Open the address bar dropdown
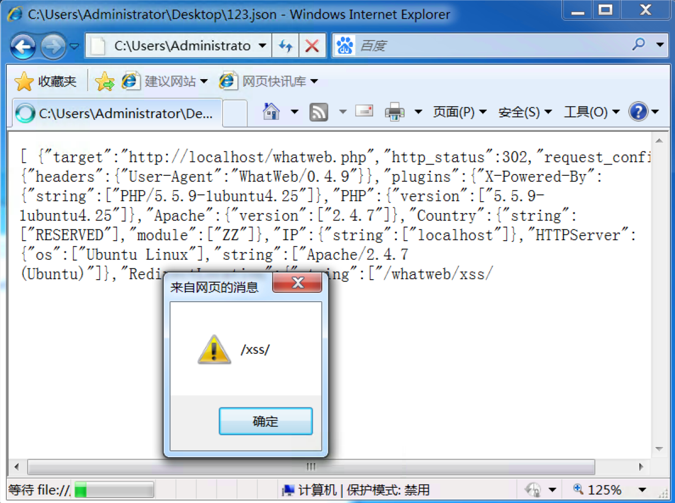675x503 pixels. pos(262,46)
